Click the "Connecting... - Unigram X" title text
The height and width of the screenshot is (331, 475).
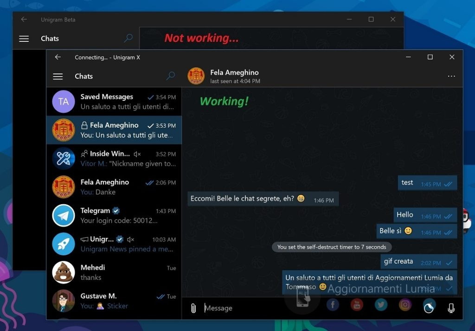(x=107, y=57)
